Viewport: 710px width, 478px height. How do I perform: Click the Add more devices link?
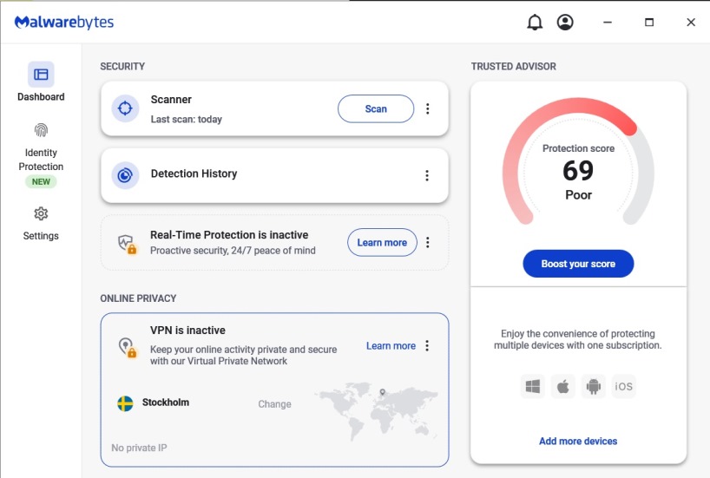578,441
